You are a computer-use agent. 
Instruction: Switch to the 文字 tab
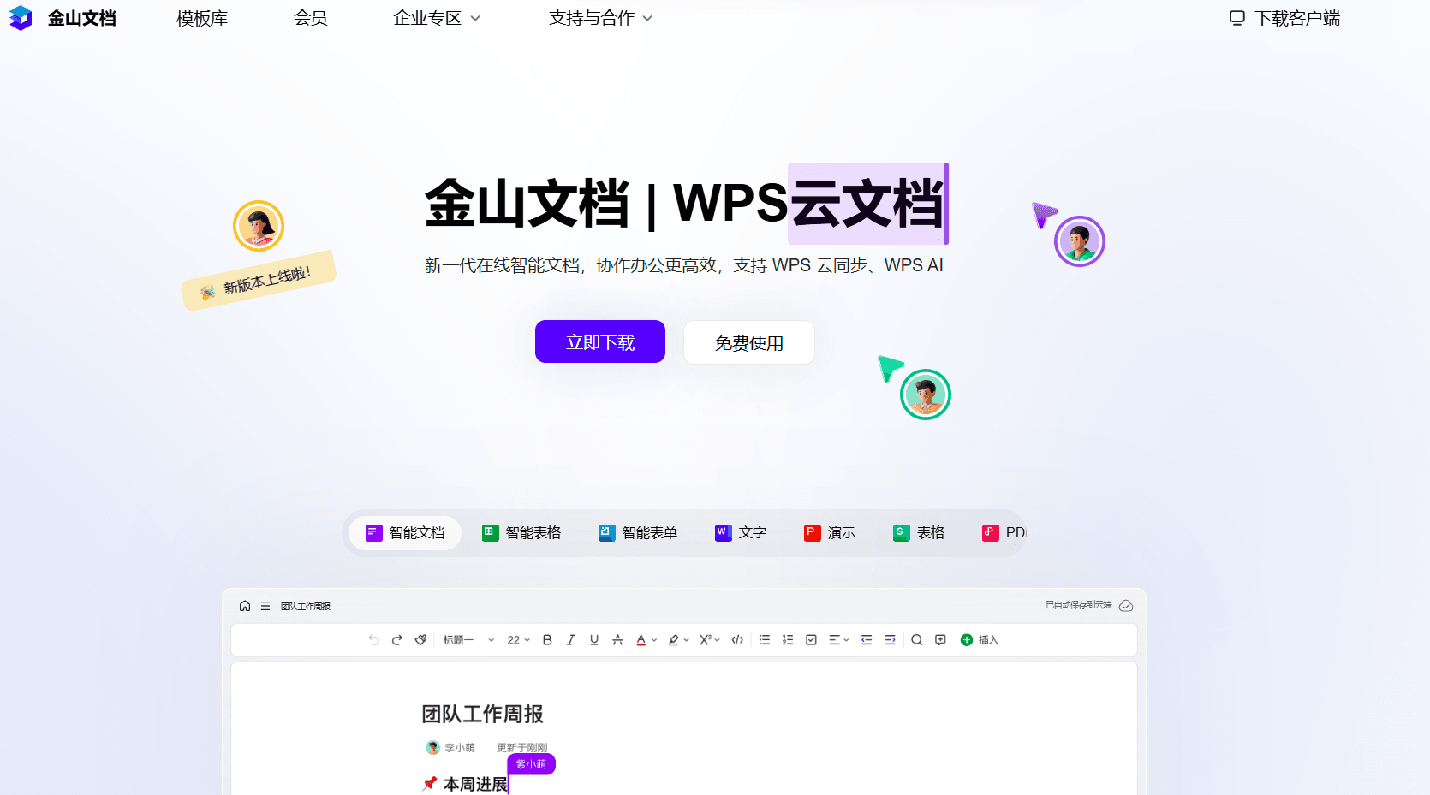tap(741, 533)
